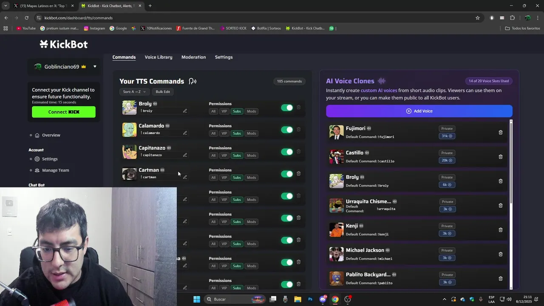The height and width of the screenshot is (306, 544).
Task: Delete the Michael Jackson voice clone
Action: (500, 254)
